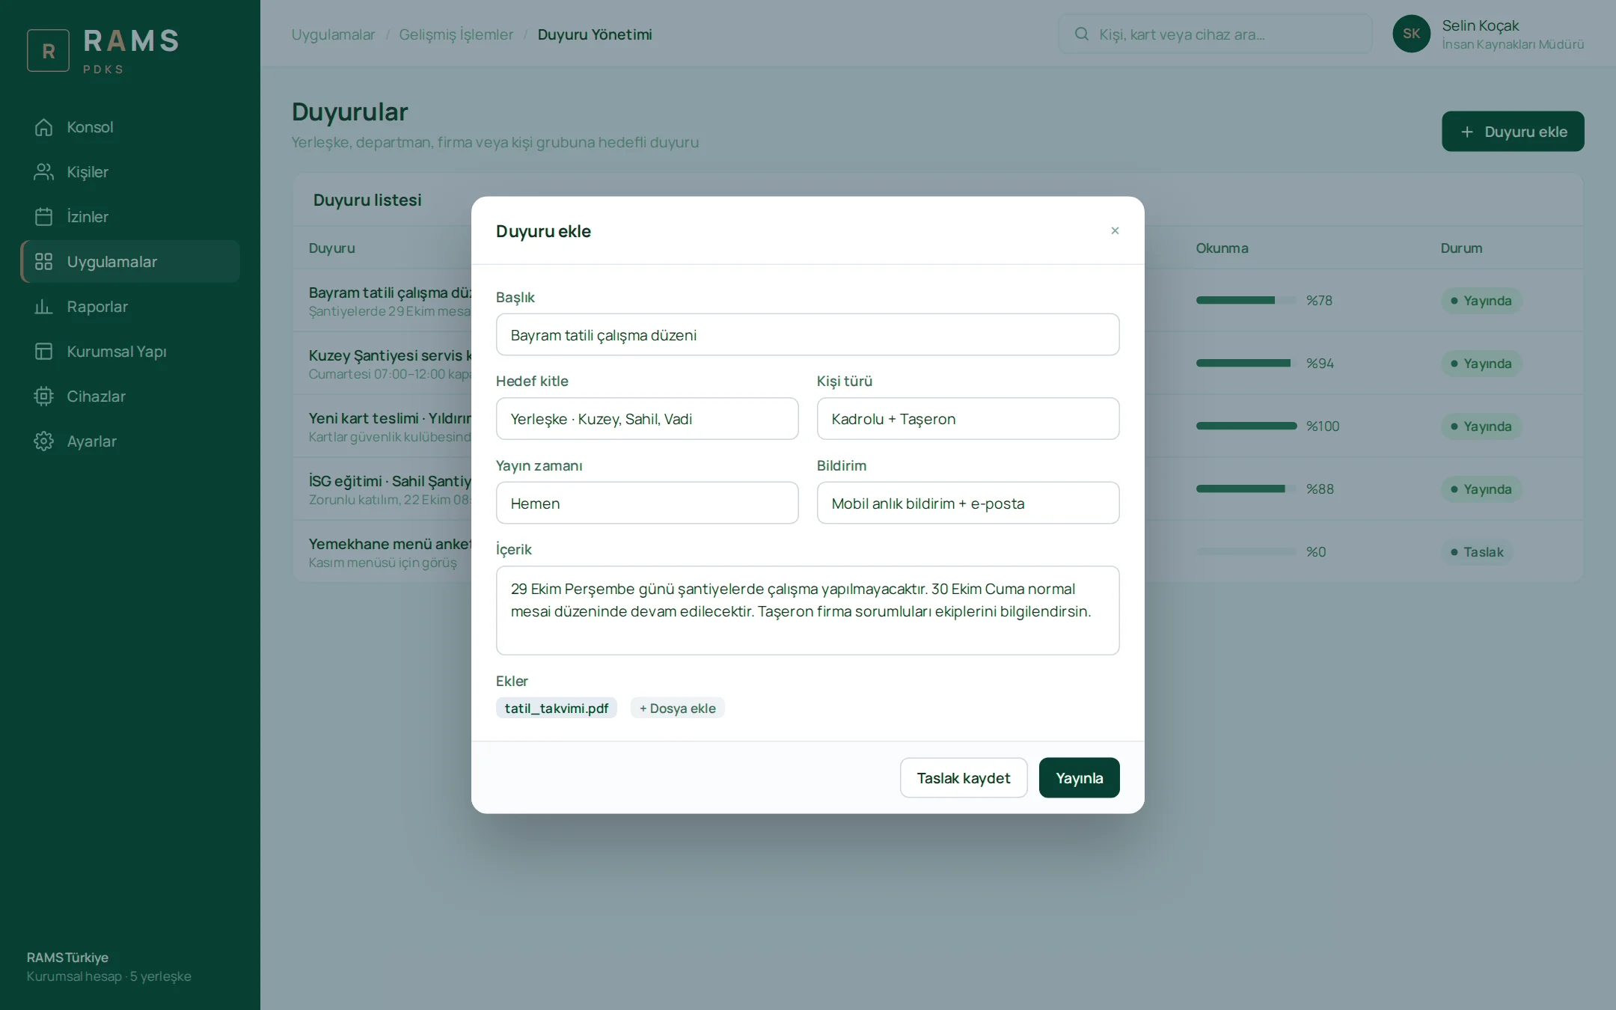Click + Dosya ekle button
The width and height of the screenshot is (1616, 1010).
(x=678, y=708)
